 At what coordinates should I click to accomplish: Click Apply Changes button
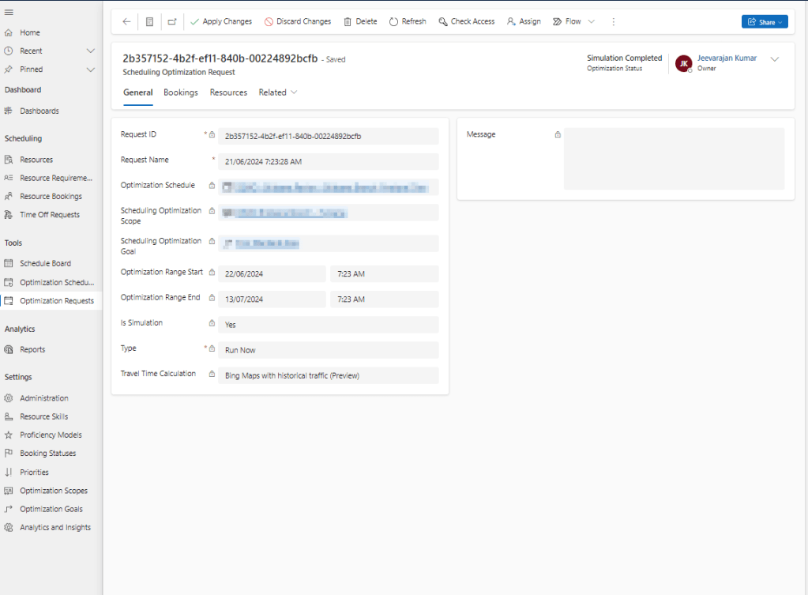coord(221,21)
